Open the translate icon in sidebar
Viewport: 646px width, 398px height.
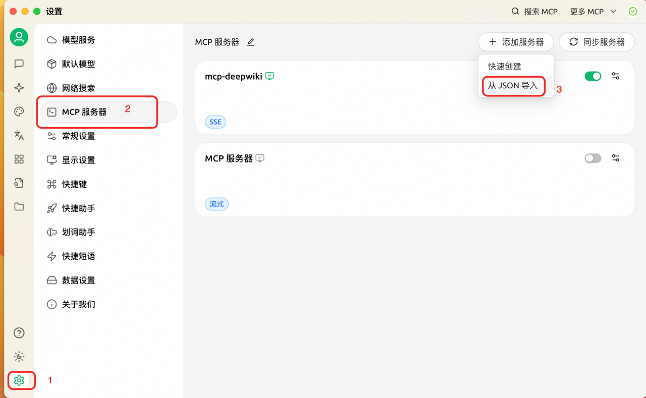[19, 135]
